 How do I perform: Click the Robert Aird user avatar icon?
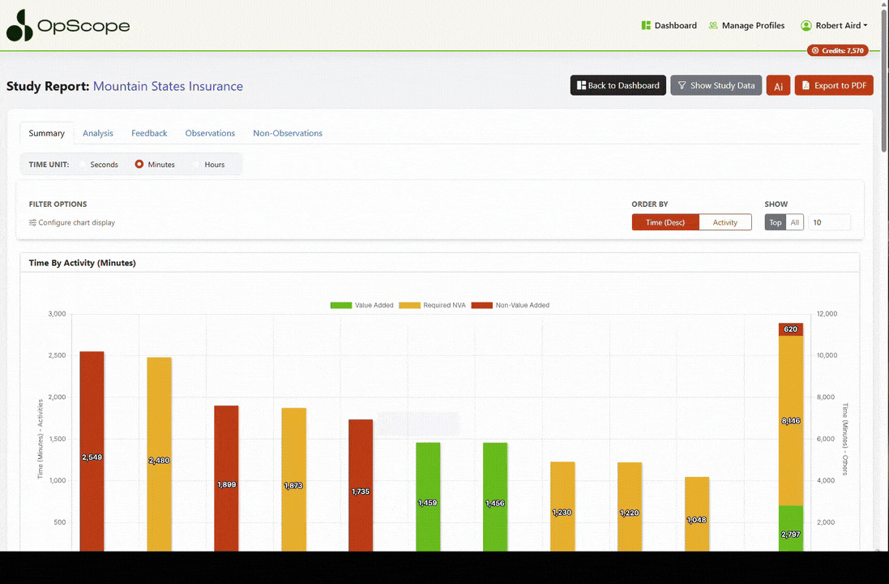click(x=806, y=26)
